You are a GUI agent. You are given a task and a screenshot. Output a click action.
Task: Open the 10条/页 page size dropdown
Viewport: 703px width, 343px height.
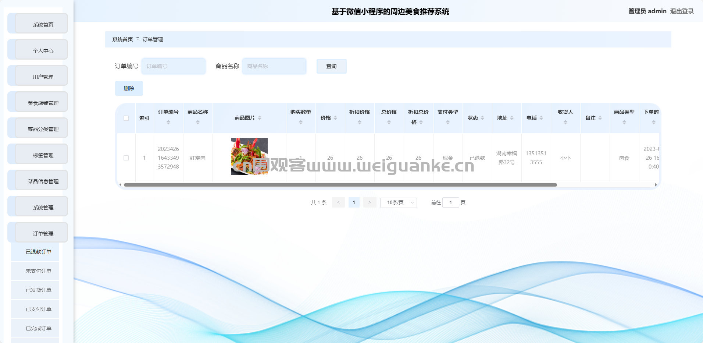pos(398,202)
